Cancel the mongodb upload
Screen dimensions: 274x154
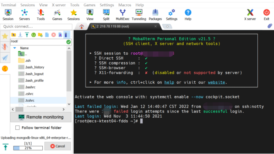coord(58,146)
